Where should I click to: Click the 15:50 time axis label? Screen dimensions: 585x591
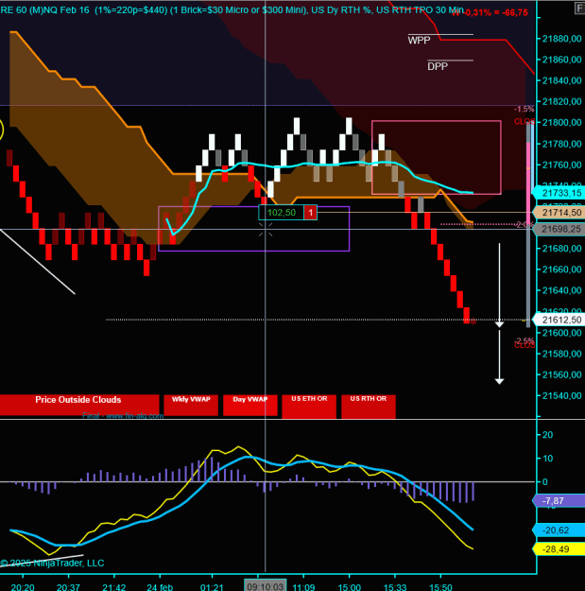(440, 587)
